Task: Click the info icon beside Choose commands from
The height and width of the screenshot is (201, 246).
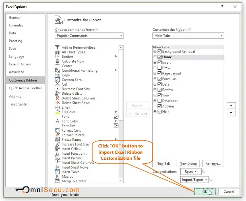Action: pos(96,29)
